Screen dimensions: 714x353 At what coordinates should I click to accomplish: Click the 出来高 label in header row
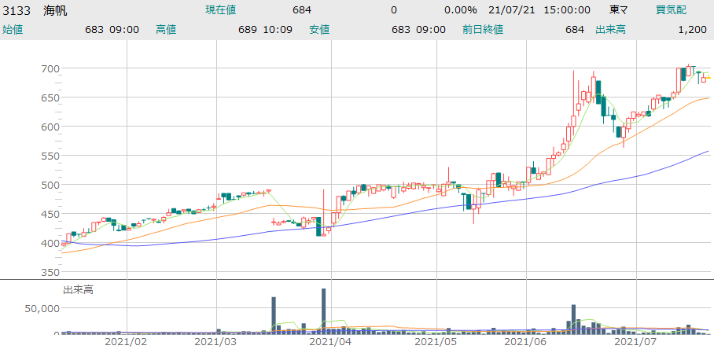610,29
